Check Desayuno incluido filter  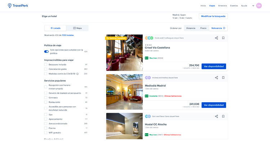(x=46, y=65)
